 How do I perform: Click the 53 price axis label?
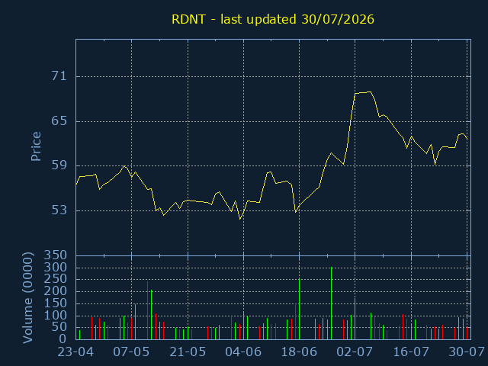(x=59, y=210)
